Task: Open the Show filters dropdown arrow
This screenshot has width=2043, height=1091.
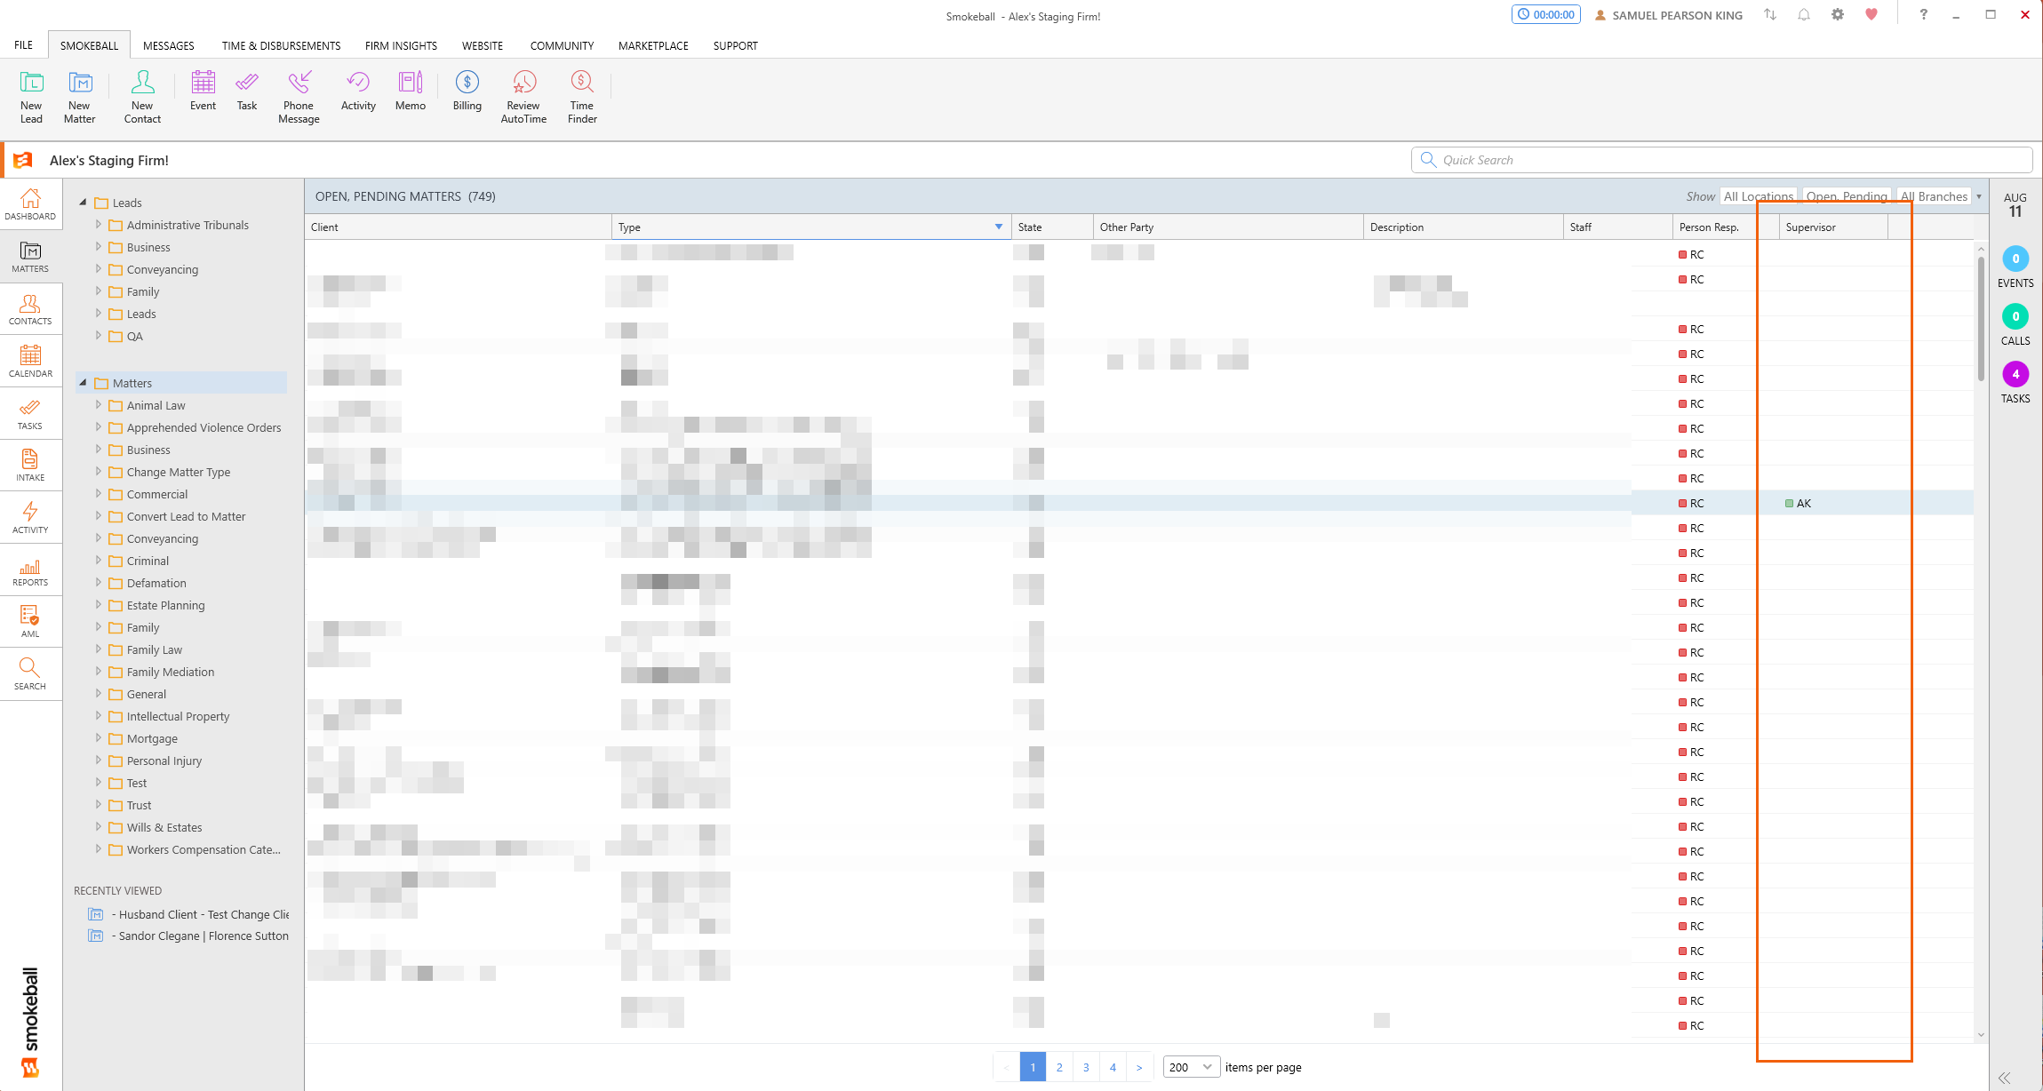Action: click(x=1979, y=196)
